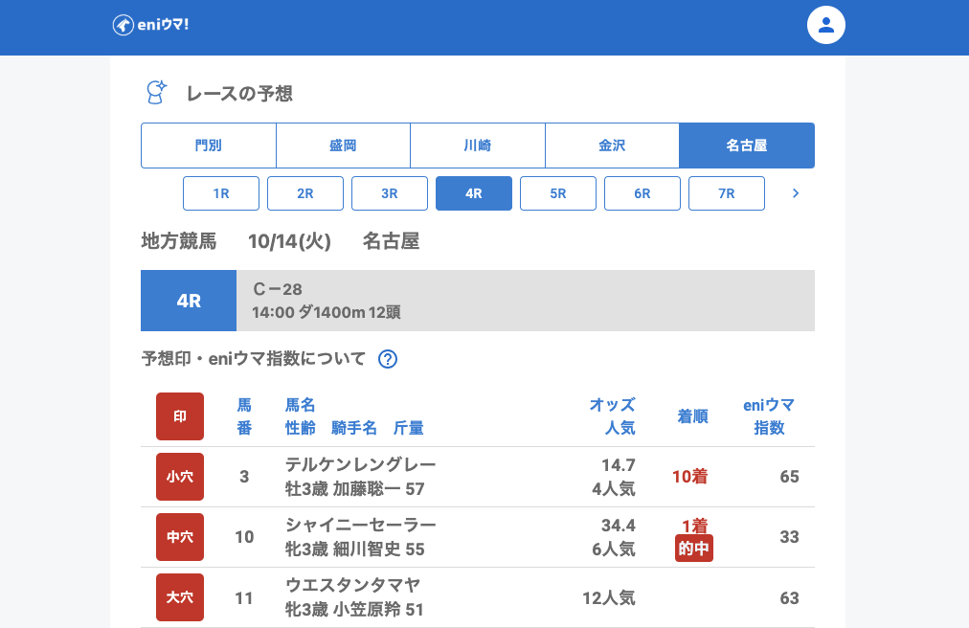
Task: Select race 1R button
Action: coord(221,193)
